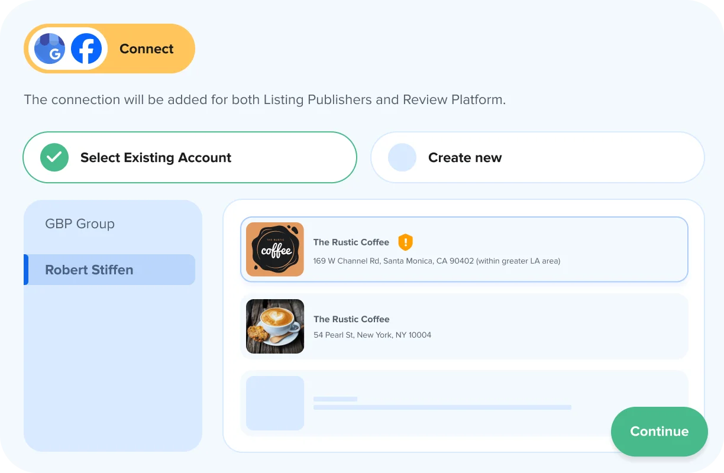The width and height of the screenshot is (724, 473).
Task: Click the green checkmark circle icon
Action: point(54,157)
